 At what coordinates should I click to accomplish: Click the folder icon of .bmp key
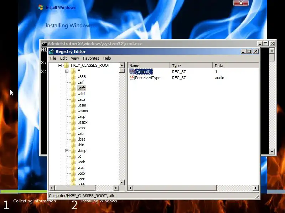(x=73, y=151)
